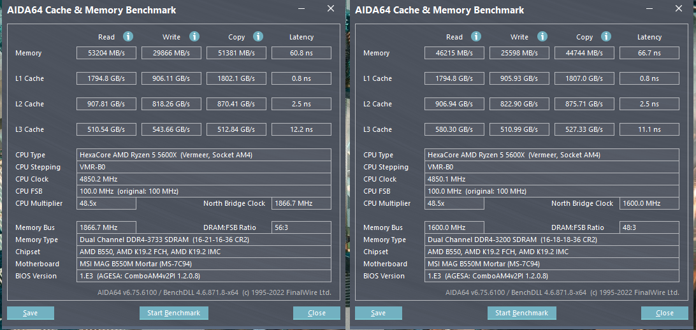Screen dimensions: 696x330
Task: Select Memory latency value 60.8 ns
Action: tap(301, 54)
